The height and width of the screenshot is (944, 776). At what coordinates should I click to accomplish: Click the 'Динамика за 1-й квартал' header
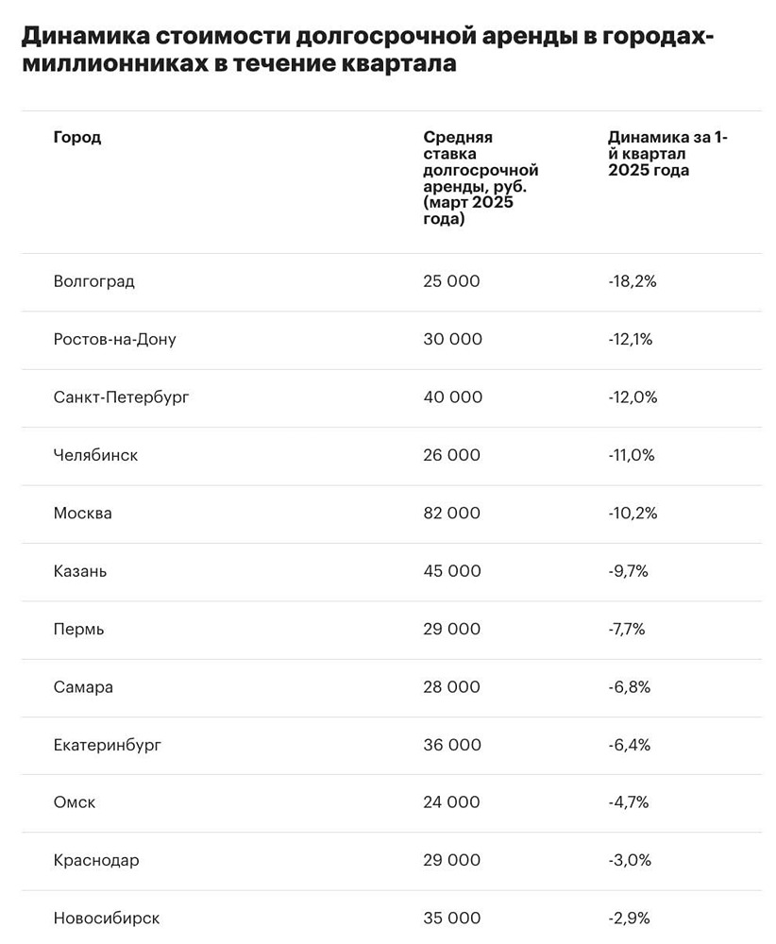point(667,154)
